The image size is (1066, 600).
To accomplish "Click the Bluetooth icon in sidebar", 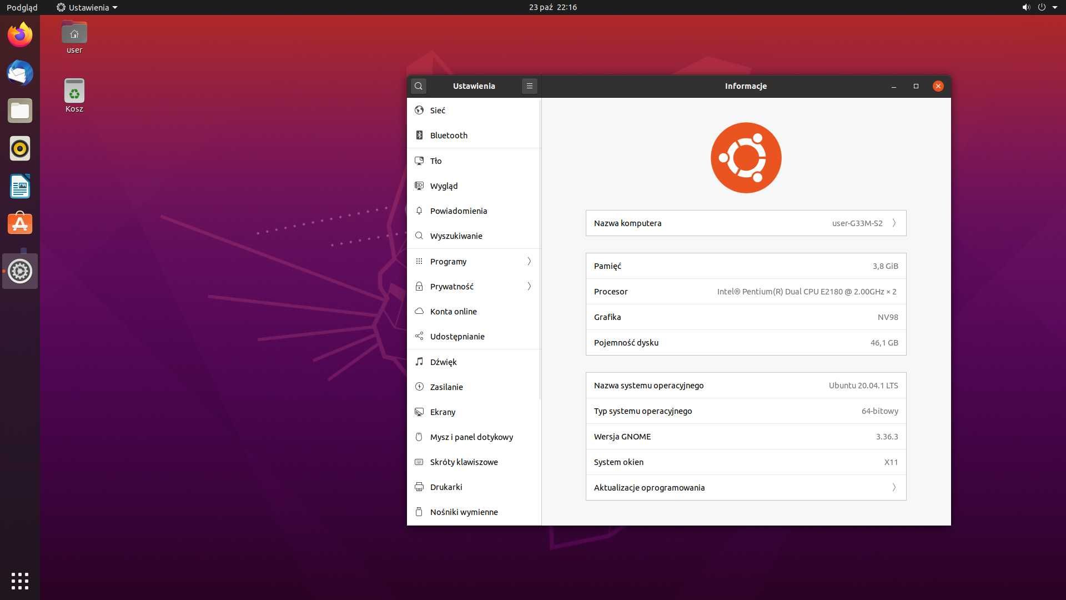I will 419,135.
